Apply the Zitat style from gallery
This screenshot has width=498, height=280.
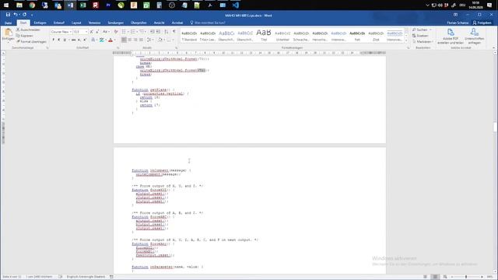[376, 36]
